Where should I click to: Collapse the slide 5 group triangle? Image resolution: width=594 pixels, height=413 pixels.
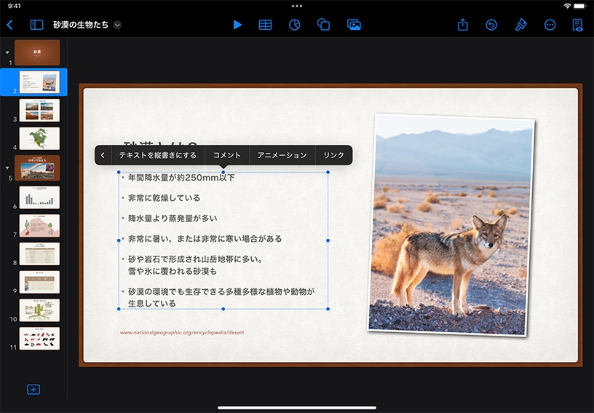click(7, 168)
